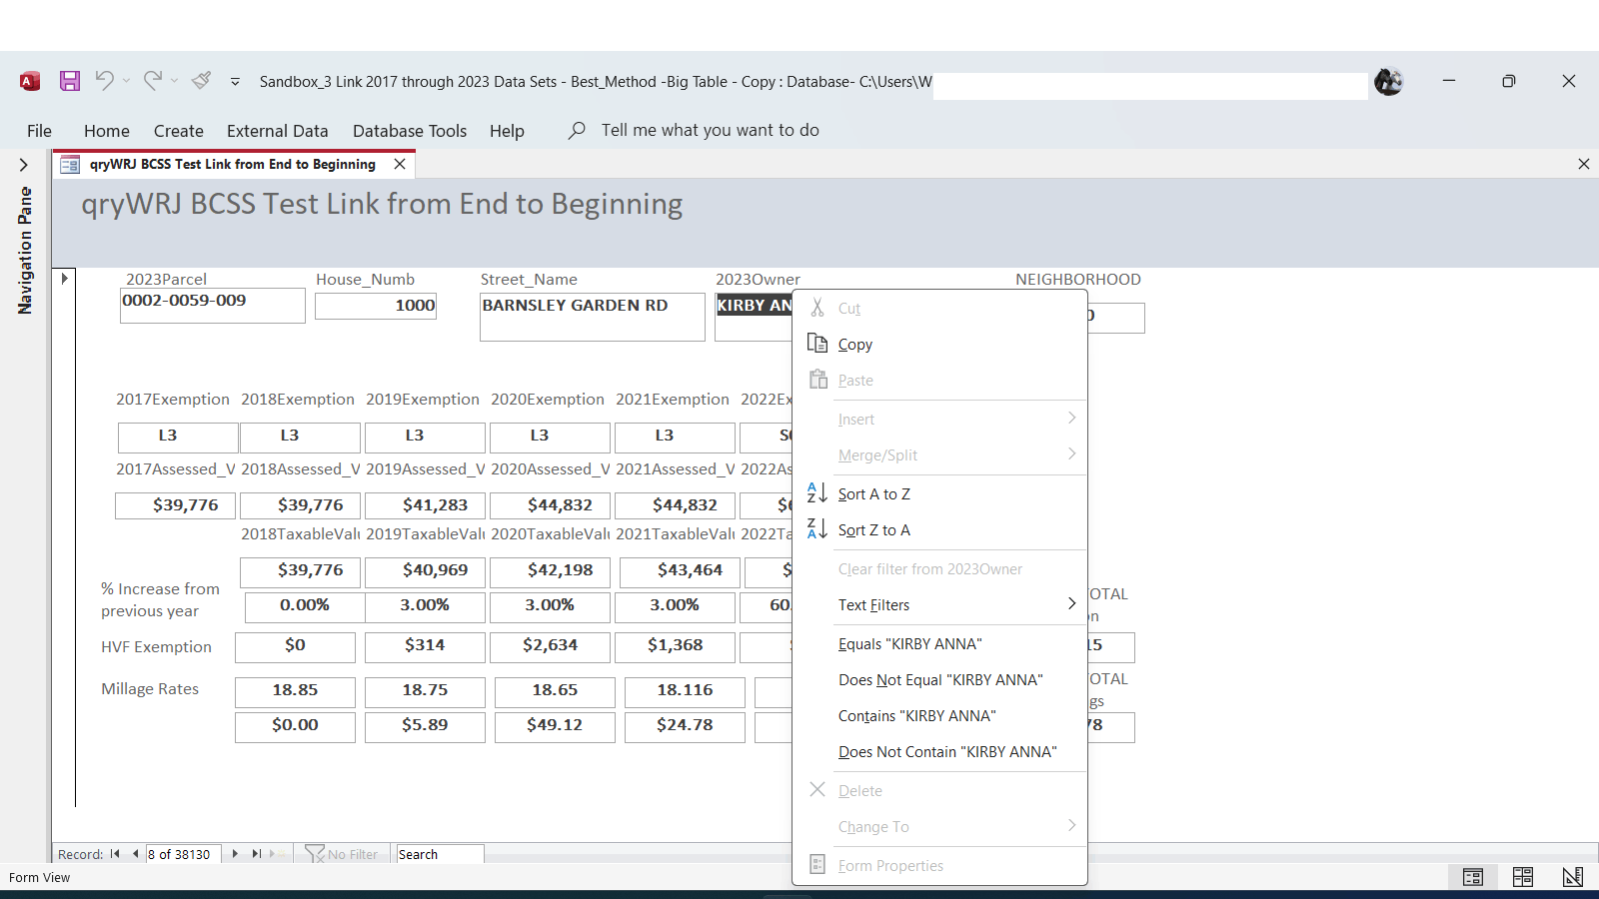Go to previous record arrow
This screenshot has width=1599, height=899.
pos(135,854)
